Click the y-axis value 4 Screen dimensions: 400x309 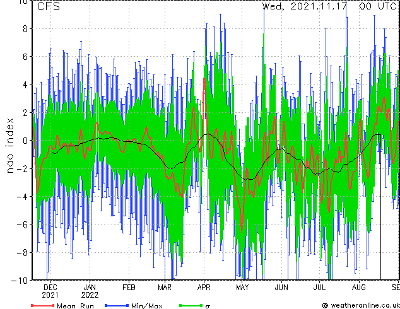coord(25,85)
